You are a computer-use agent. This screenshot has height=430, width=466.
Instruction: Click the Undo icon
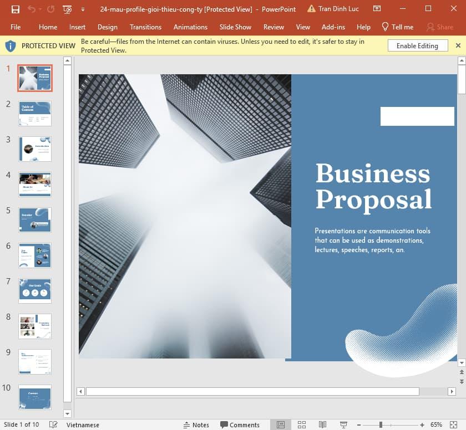(x=32, y=9)
